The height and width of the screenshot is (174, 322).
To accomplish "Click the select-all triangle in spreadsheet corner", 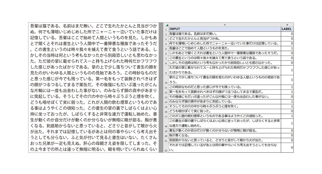I will tap(166, 25).
